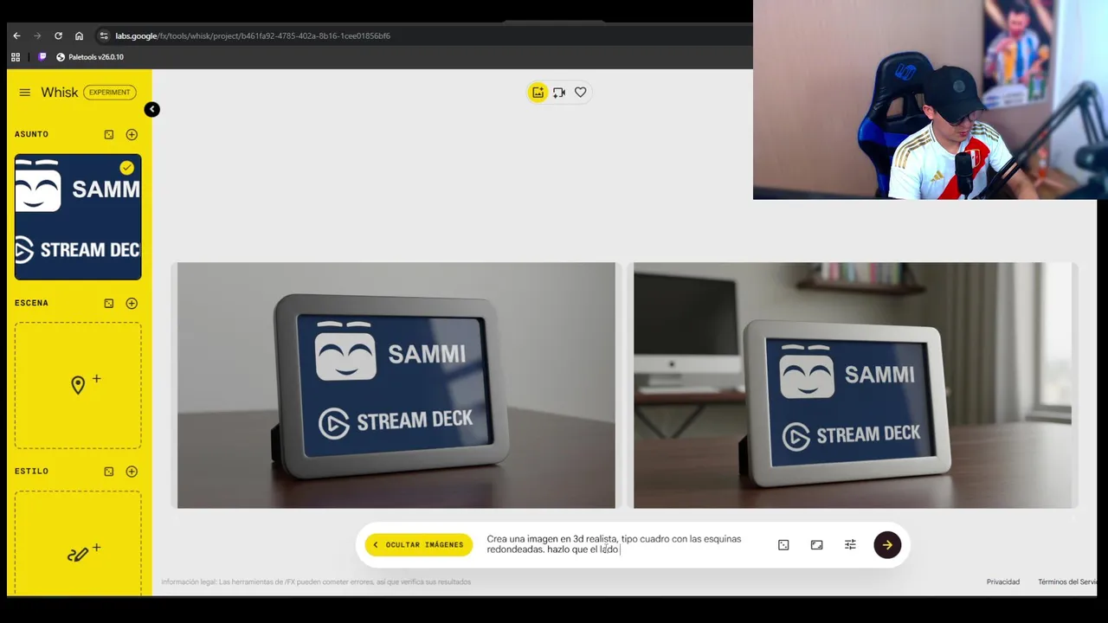
Task: Click the empty Estilo upload box
Action: (x=78, y=543)
